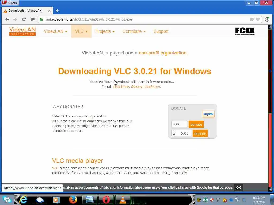Open the Speed Dial grid icon
Image resolution: width=274 pixels, height=205 pixels.
pyautogui.click(x=32, y=19)
